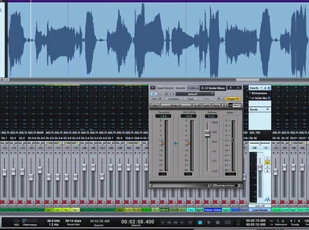Toggle the yellow Solo on Lead Vocals channel
This screenshot has height=230, width=309.
(x=267, y=162)
